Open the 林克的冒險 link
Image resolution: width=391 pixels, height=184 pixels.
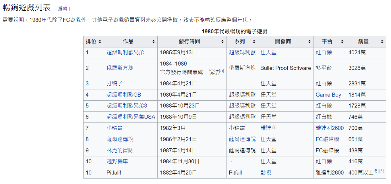(x=120, y=151)
